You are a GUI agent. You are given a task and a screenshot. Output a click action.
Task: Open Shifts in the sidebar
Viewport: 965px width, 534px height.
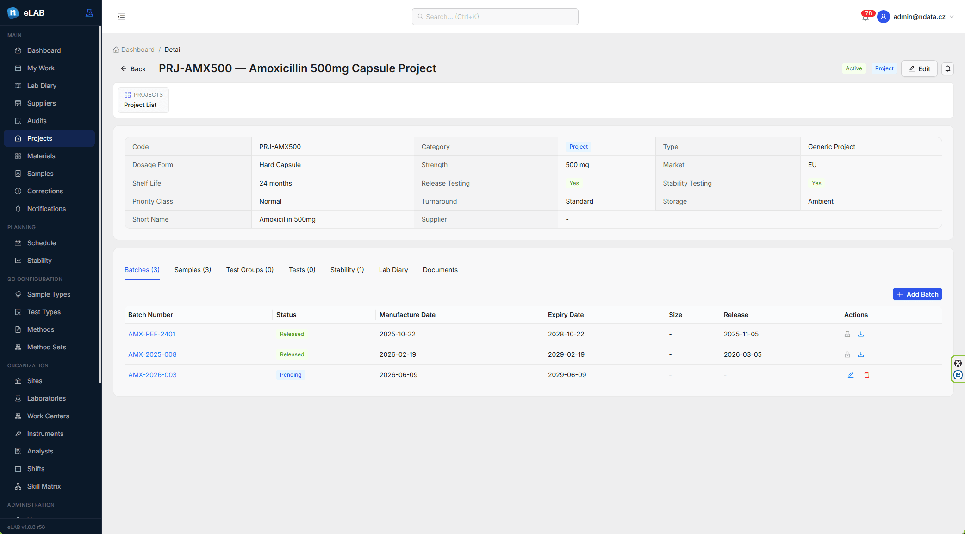coord(49,469)
